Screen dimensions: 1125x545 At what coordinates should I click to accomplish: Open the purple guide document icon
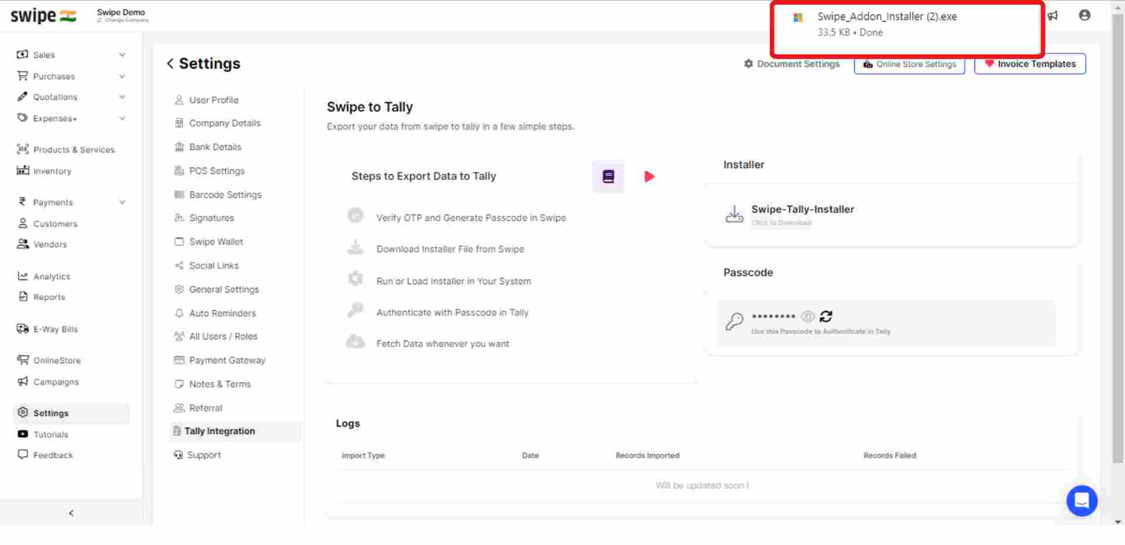[608, 176]
